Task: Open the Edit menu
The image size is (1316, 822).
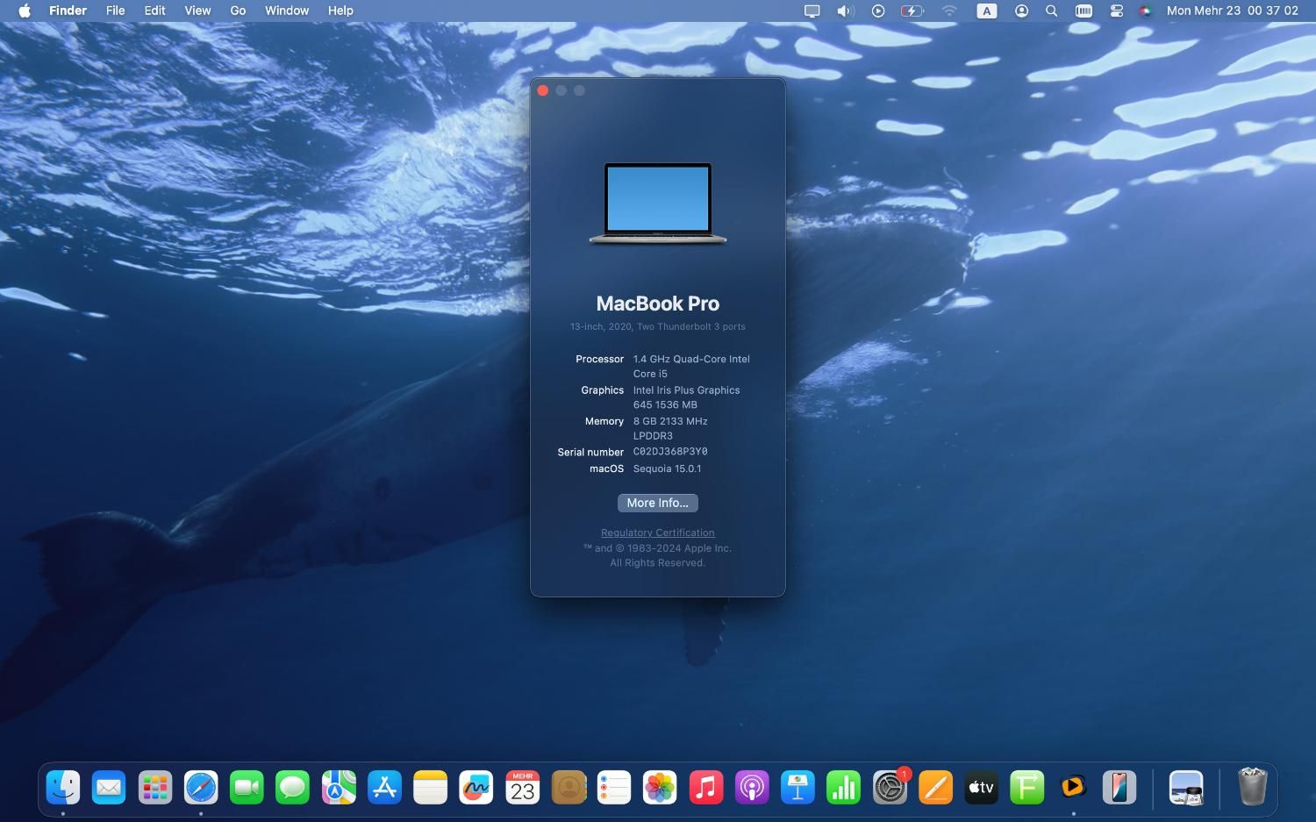Action: pos(154,11)
